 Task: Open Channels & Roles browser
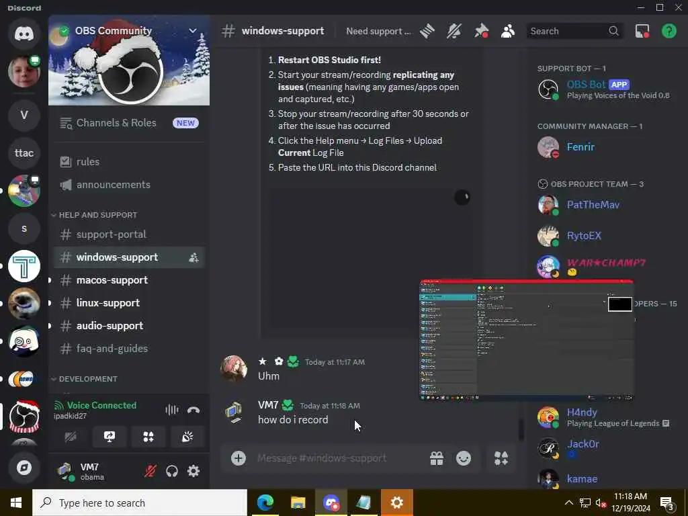pyautogui.click(x=129, y=123)
